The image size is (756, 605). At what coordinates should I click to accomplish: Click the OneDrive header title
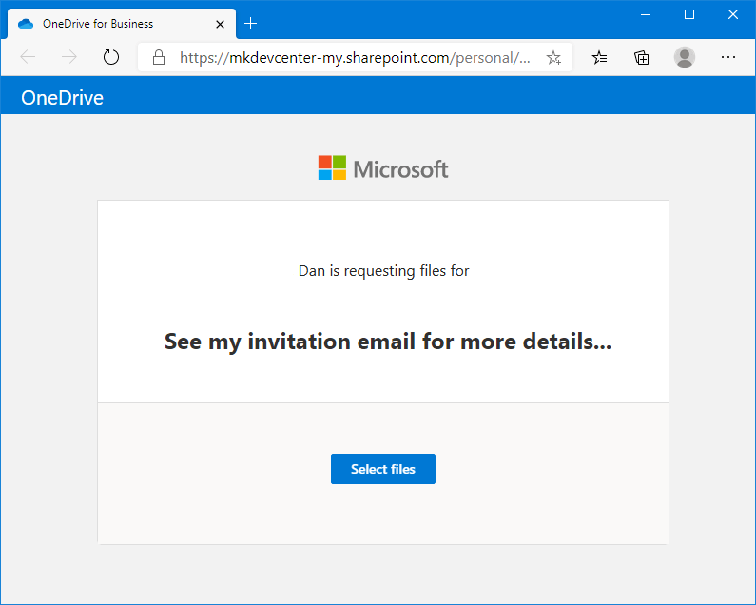point(62,97)
